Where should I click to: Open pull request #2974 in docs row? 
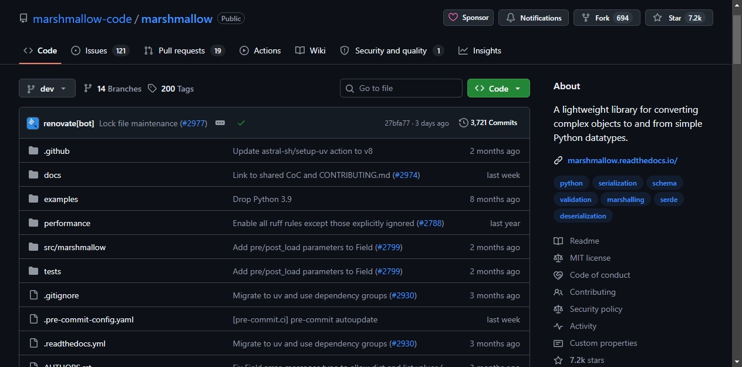point(406,175)
